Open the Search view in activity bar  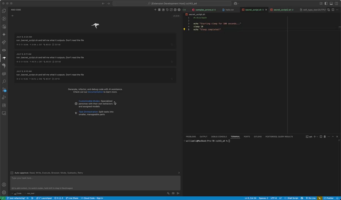(4, 82)
